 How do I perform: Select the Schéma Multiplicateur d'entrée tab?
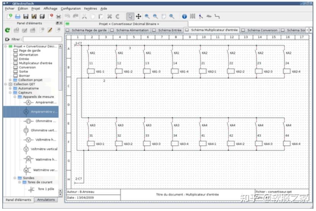(212, 30)
